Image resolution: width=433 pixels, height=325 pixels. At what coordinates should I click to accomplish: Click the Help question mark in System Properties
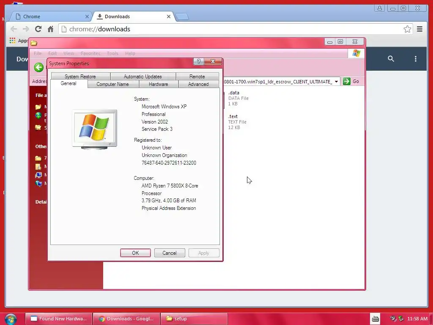tap(199, 61)
